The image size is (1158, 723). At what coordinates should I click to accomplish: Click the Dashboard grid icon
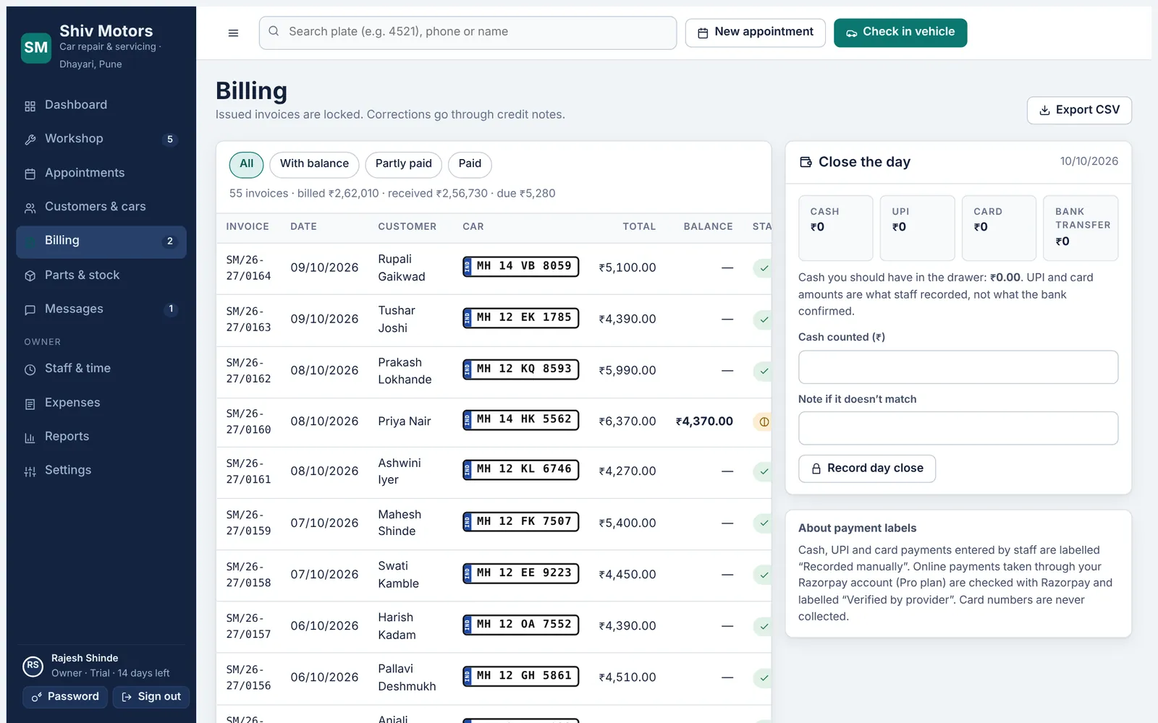(x=30, y=106)
